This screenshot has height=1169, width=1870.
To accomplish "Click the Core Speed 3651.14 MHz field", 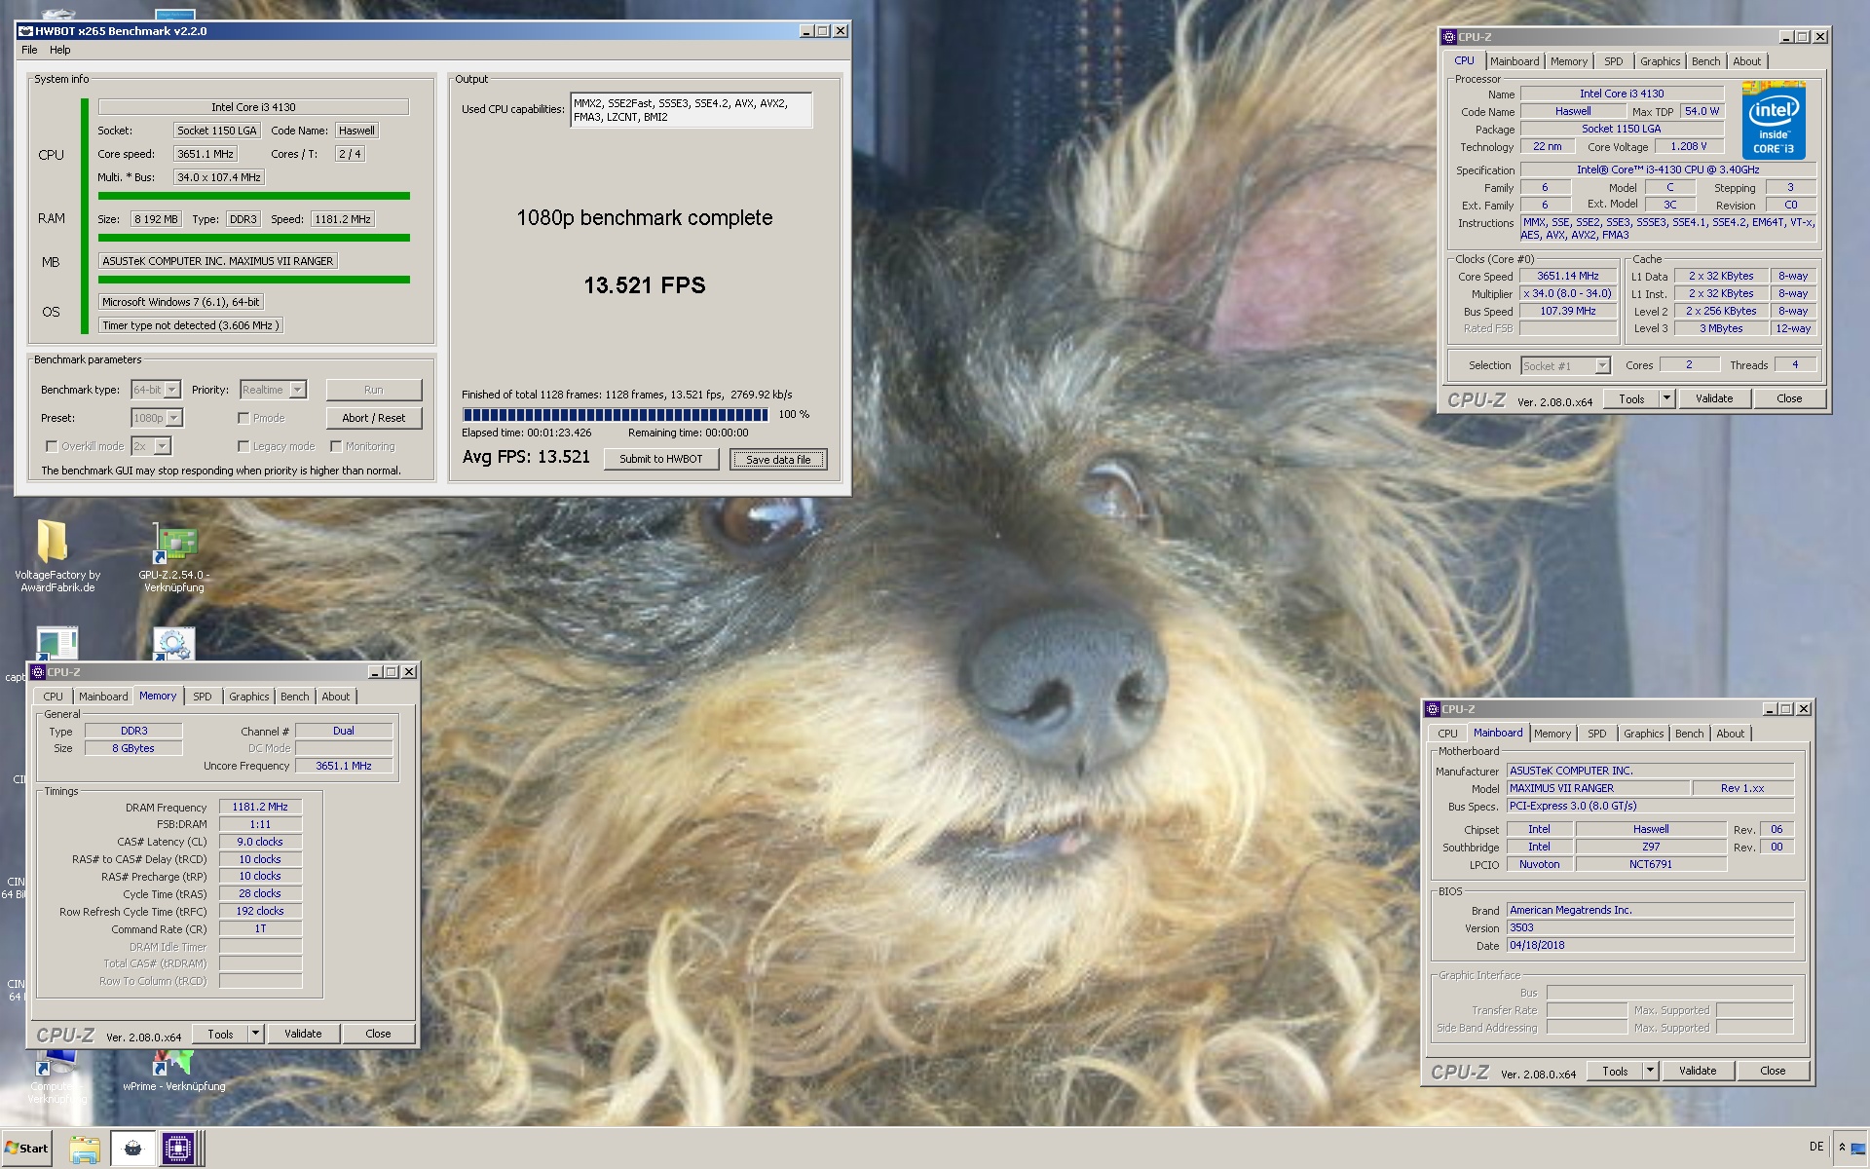I will click(x=1568, y=277).
